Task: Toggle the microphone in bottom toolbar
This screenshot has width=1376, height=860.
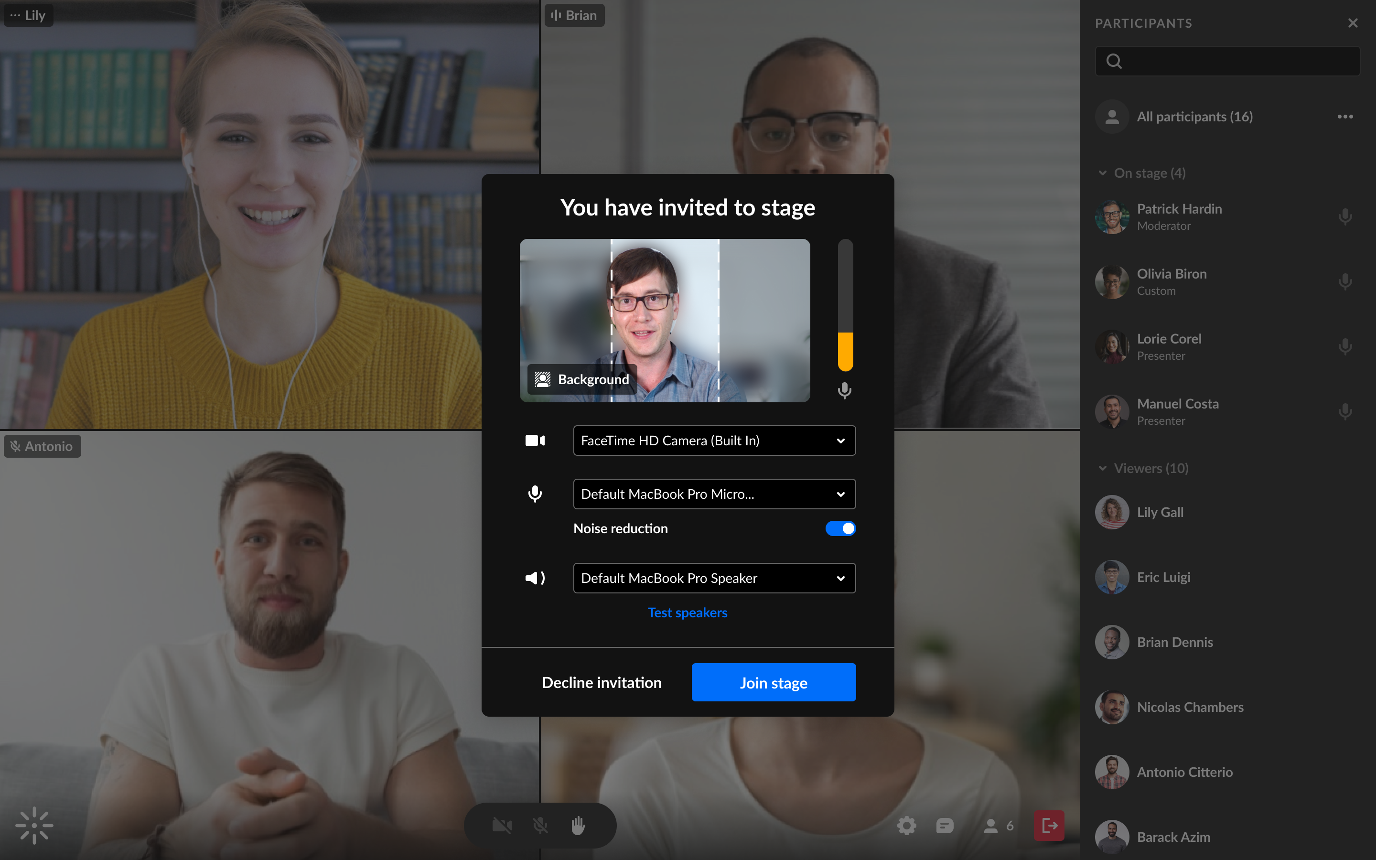Action: pos(540,825)
